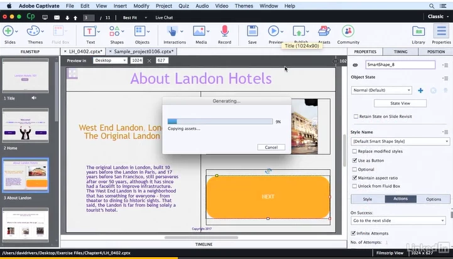
Task: Click the email envelope toolbar icon
Action: pyautogui.click(x=57, y=18)
